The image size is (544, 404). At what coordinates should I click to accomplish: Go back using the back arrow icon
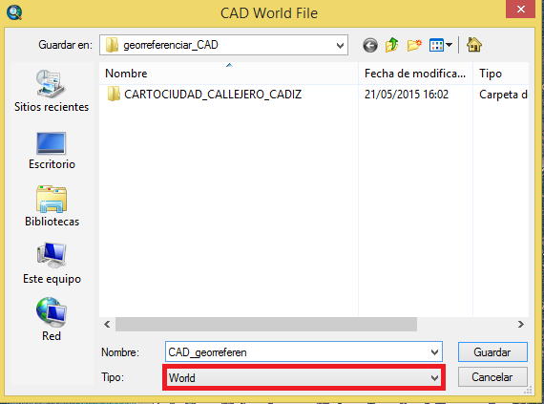(x=370, y=45)
